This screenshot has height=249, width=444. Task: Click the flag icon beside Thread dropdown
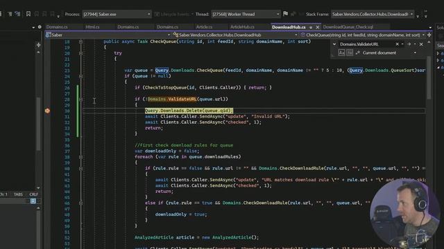(285, 14)
